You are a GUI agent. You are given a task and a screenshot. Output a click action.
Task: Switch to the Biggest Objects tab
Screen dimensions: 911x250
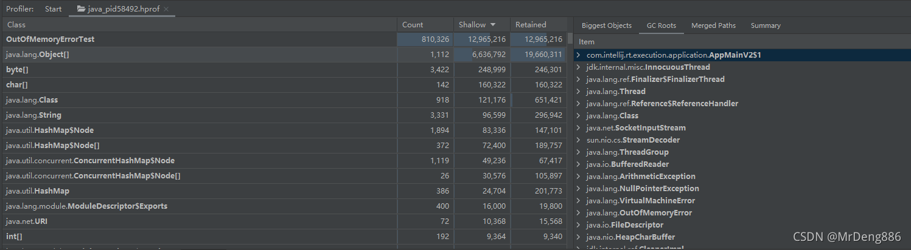point(606,25)
